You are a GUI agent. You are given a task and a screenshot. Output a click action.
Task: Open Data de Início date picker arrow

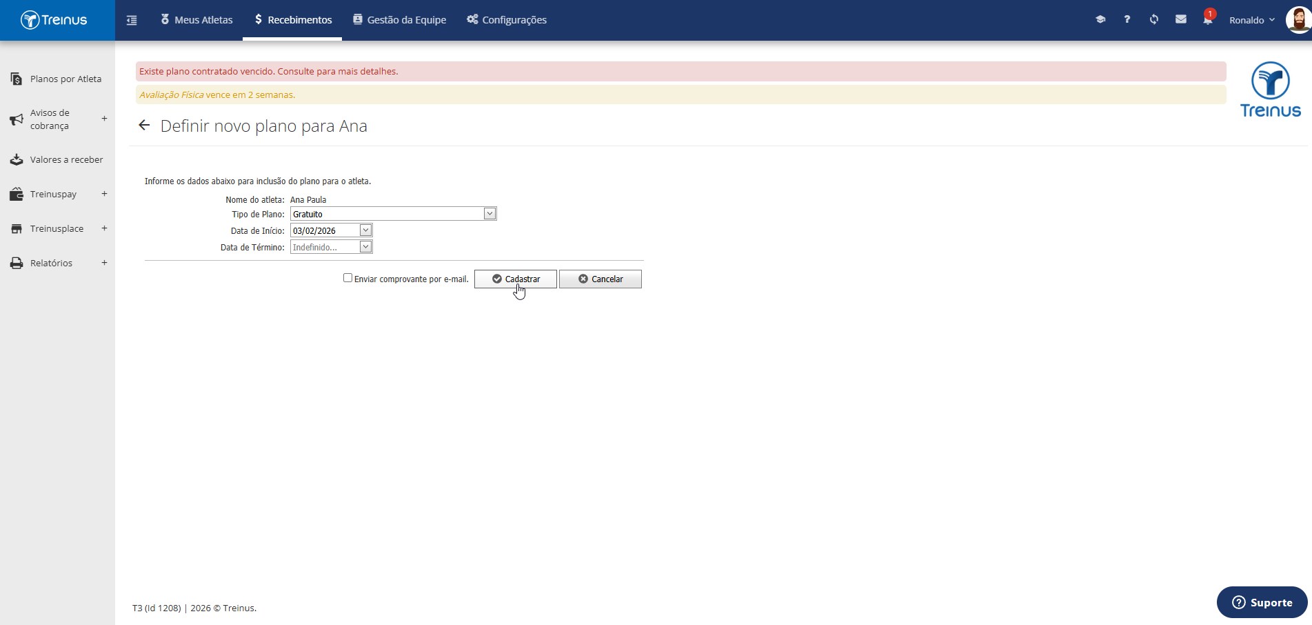point(365,230)
